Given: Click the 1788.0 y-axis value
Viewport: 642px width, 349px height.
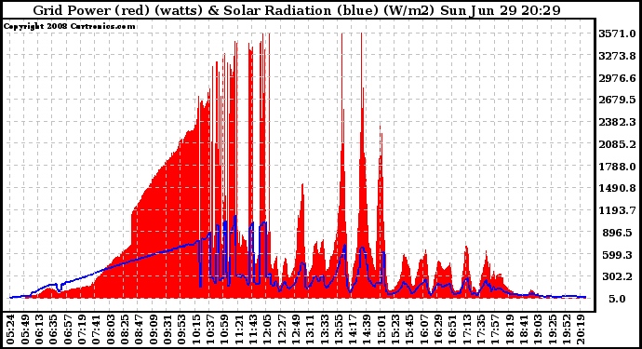Looking at the screenshot, I should coord(617,167).
